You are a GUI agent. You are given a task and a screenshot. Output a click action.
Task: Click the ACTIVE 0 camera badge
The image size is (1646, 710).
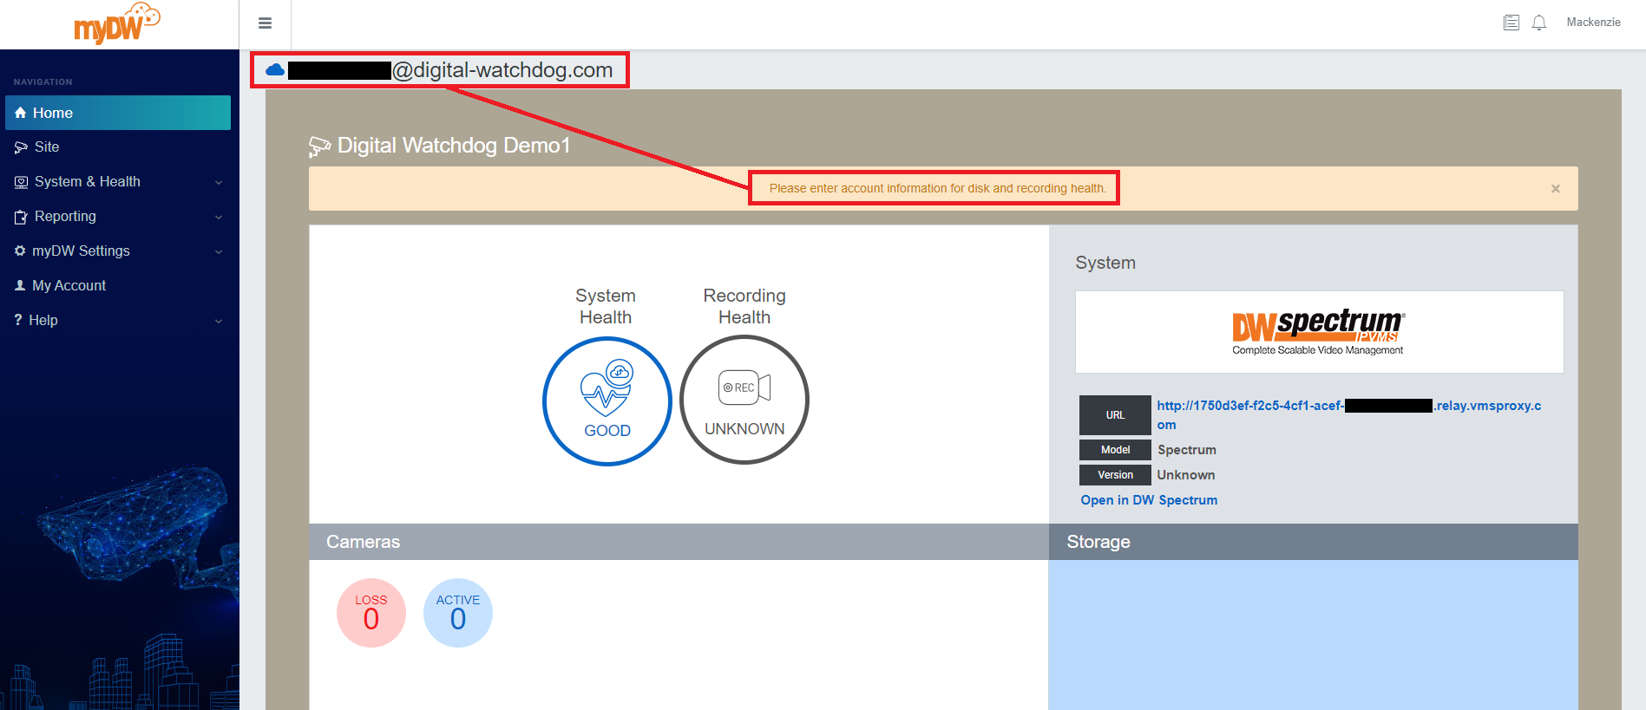coord(458,613)
